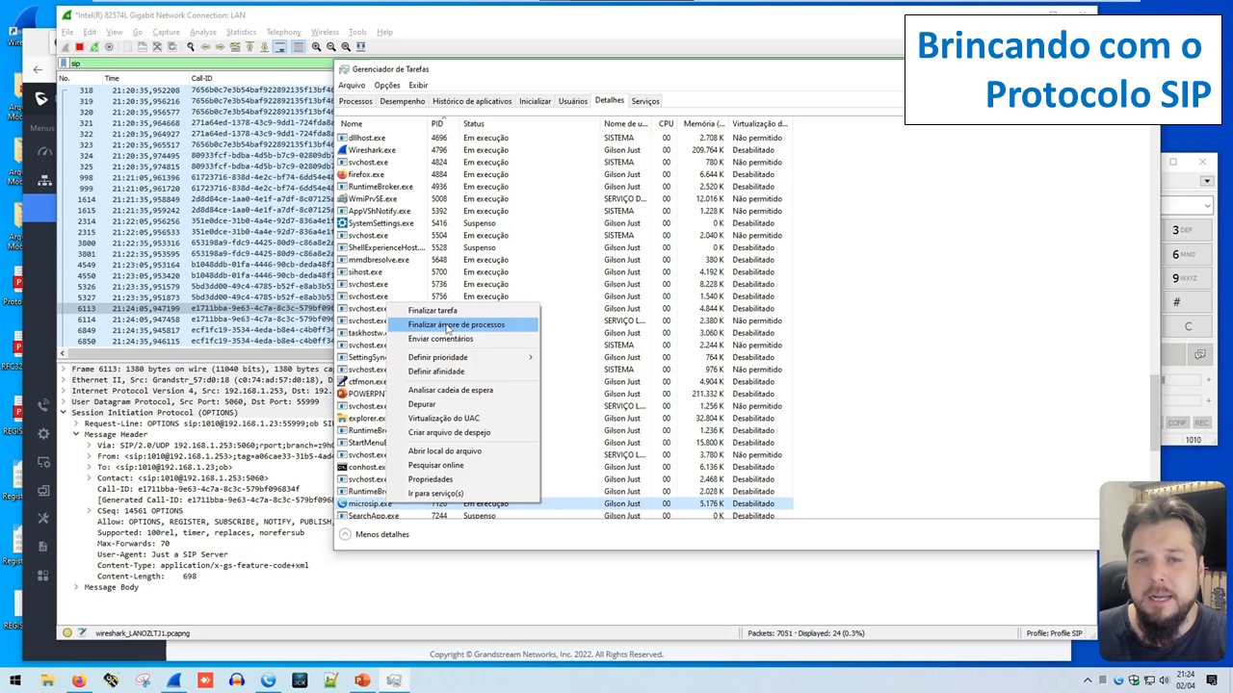Open PowerPoint from Windows taskbar
Image resolution: width=1233 pixels, height=693 pixels.
click(362, 680)
